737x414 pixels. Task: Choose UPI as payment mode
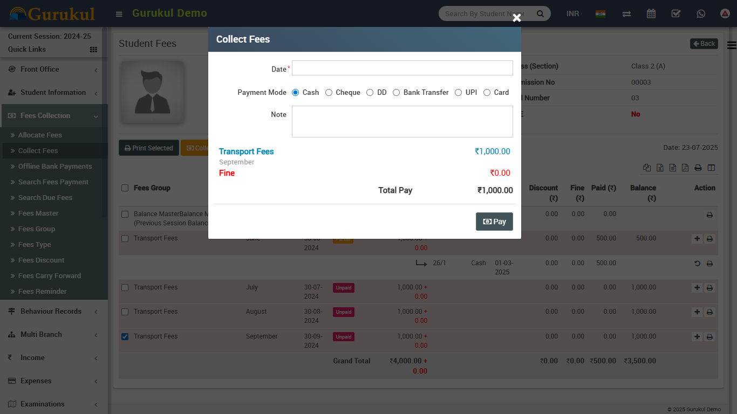[458, 93]
